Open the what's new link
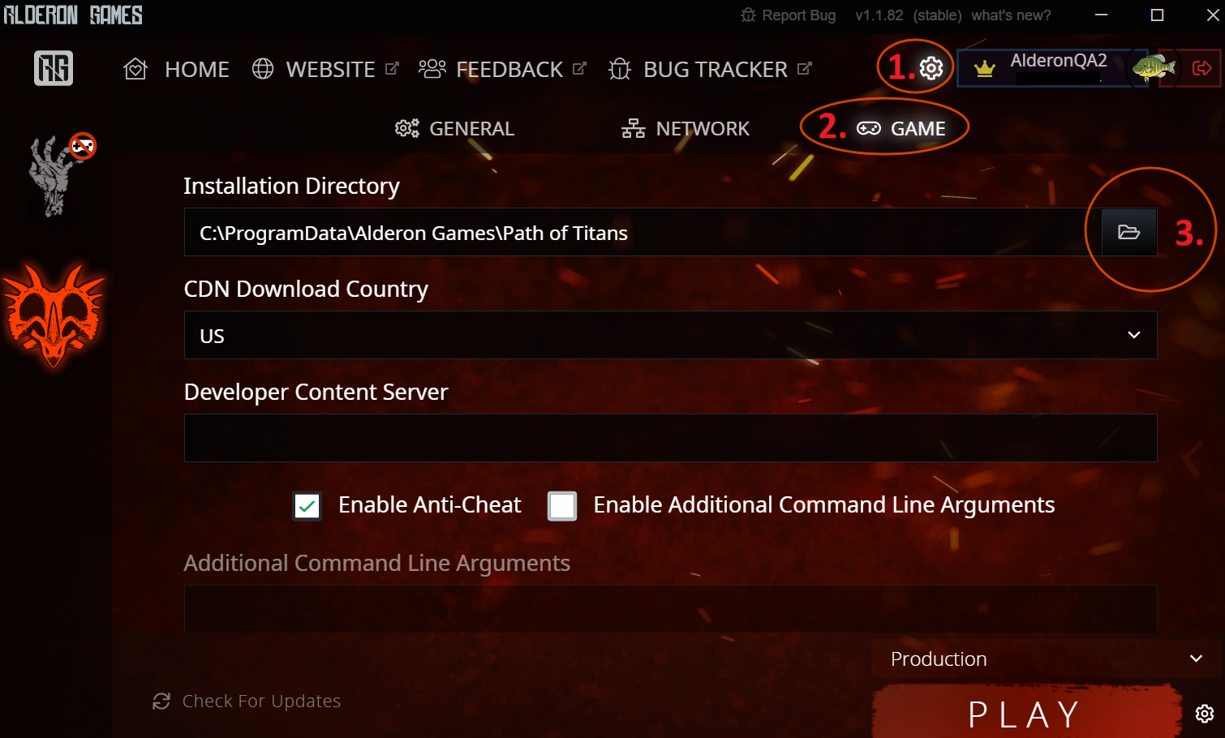 [x=1011, y=15]
